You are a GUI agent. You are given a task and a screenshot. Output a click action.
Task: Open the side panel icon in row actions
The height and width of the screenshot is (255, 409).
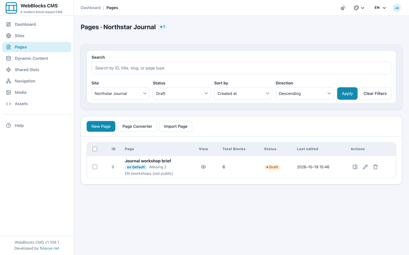[355, 167]
